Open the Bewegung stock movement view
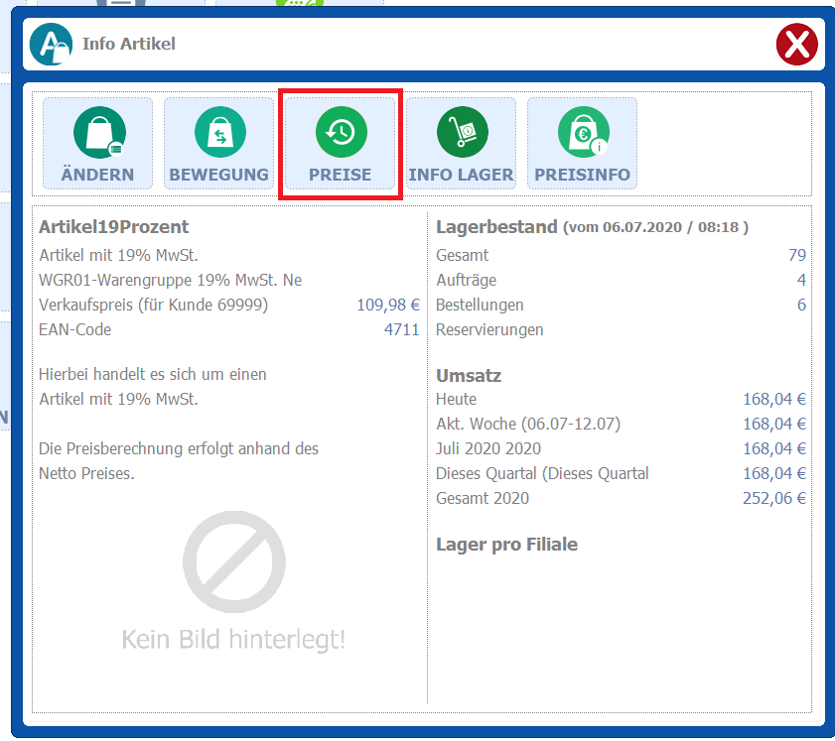Screen dimensions: 835x741 [218, 145]
